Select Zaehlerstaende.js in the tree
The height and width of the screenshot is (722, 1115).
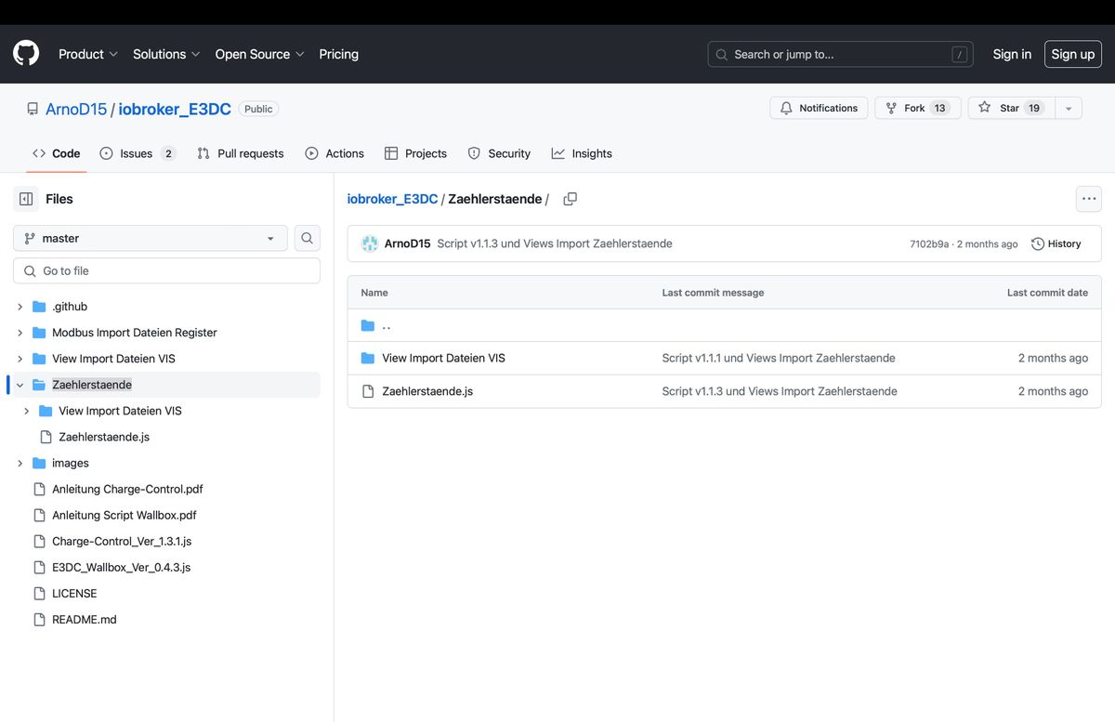pos(104,437)
